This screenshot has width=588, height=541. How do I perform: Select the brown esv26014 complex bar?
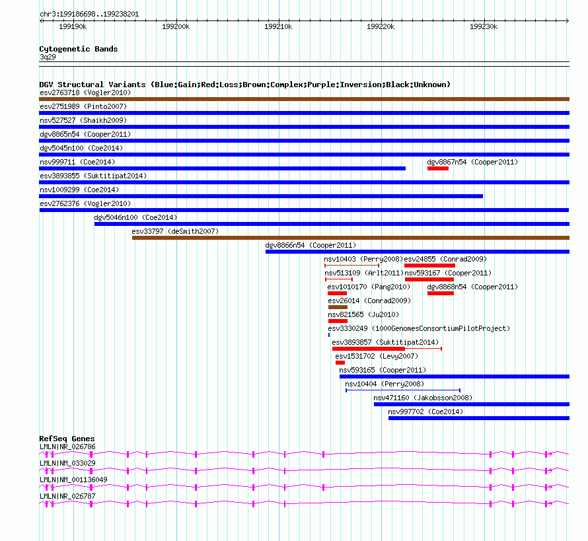coord(338,307)
